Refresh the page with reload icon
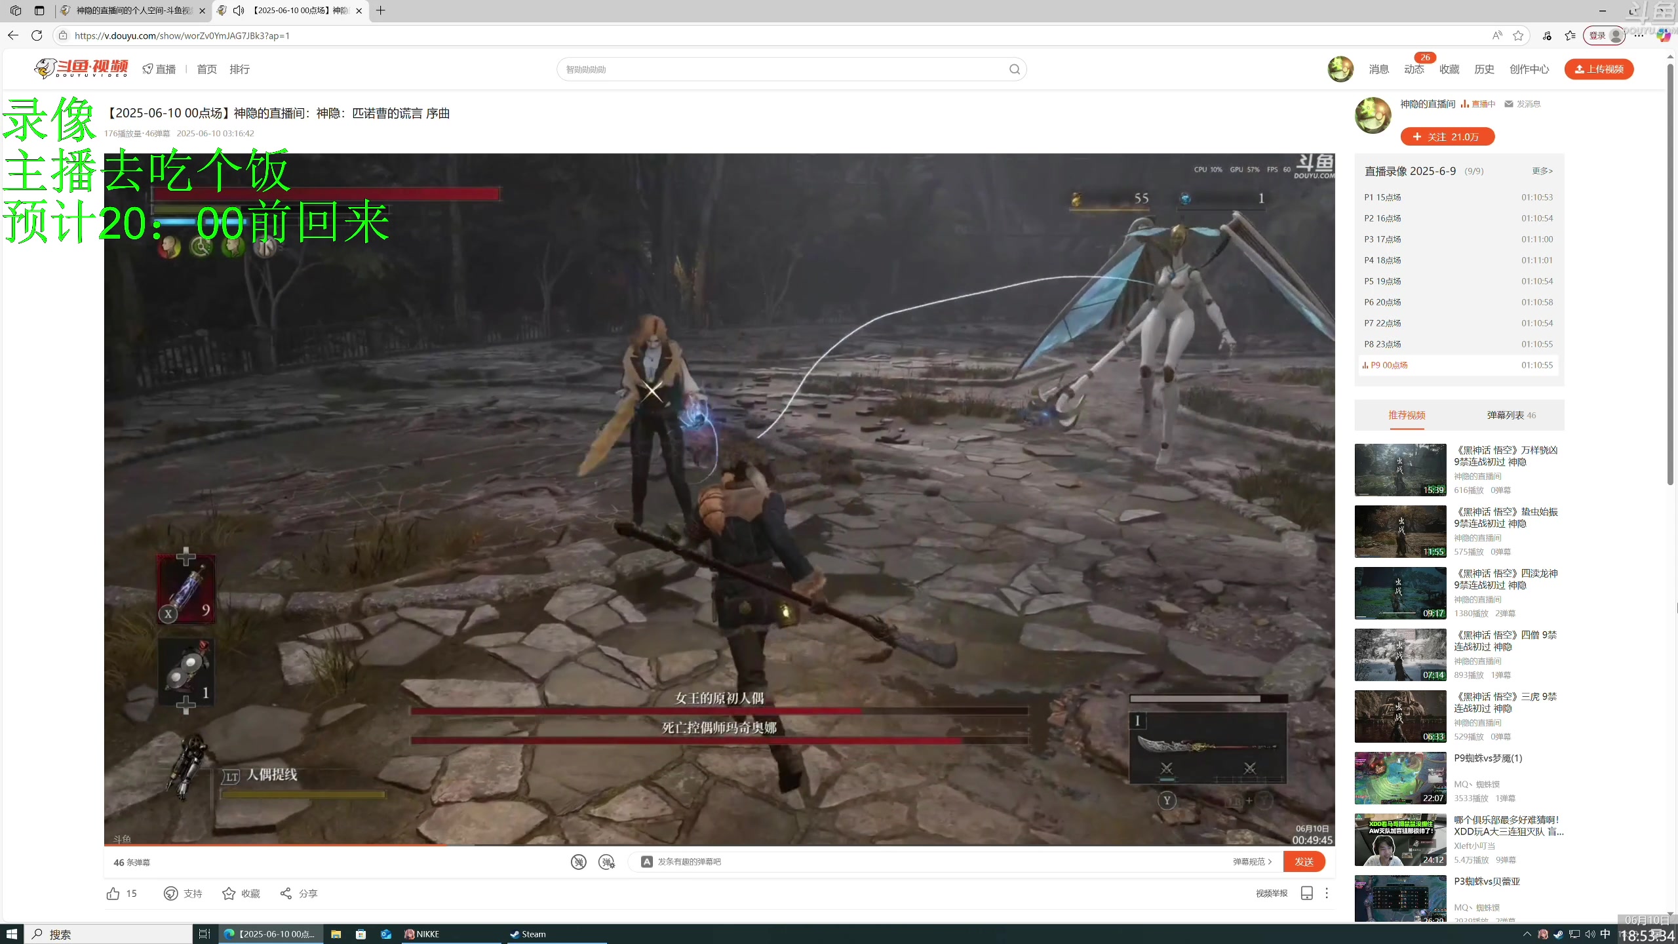 tap(37, 35)
